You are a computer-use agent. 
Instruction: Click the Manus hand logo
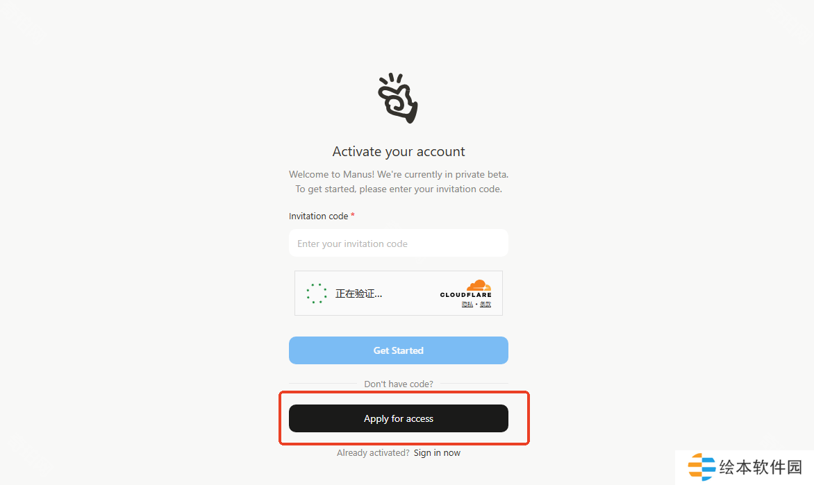point(398,98)
